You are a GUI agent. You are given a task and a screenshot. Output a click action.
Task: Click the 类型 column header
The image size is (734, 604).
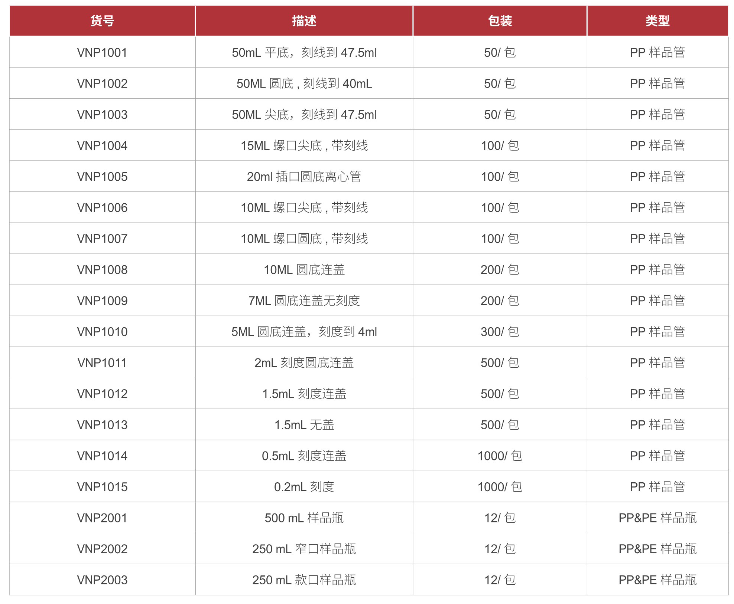(x=657, y=21)
